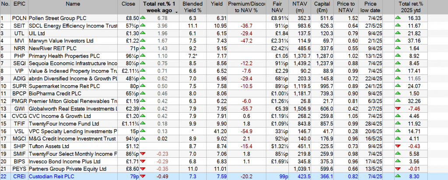Click the -47.2 discount value for MVI
The height and width of the screenshot is (180, 448).
(247, 41)
